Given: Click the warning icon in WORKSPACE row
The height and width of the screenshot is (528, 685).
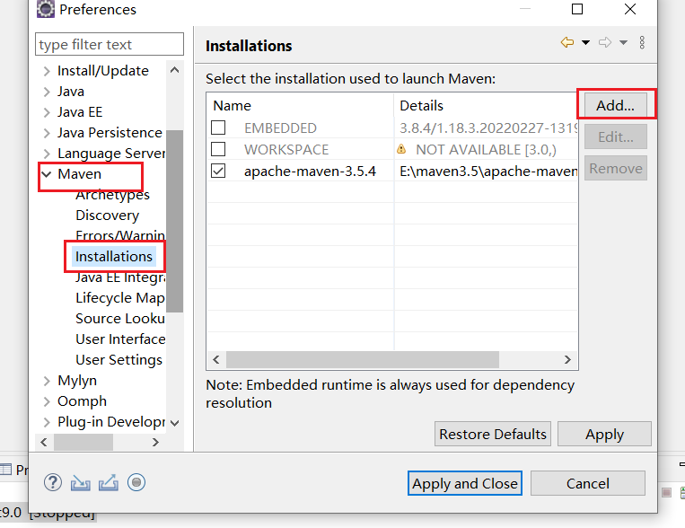Looking at the screenshot, I should 402,150.
